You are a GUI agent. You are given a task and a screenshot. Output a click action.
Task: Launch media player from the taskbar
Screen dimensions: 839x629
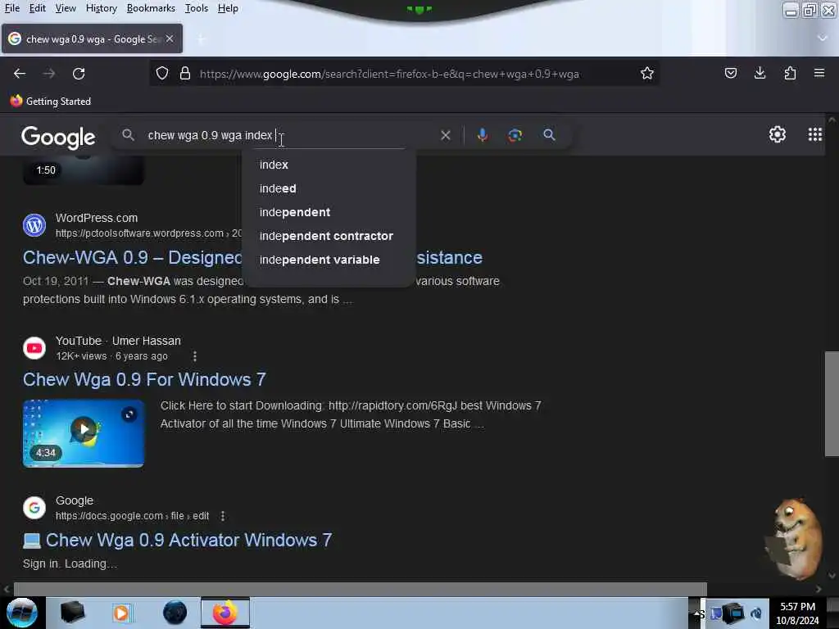coord(121,613)
